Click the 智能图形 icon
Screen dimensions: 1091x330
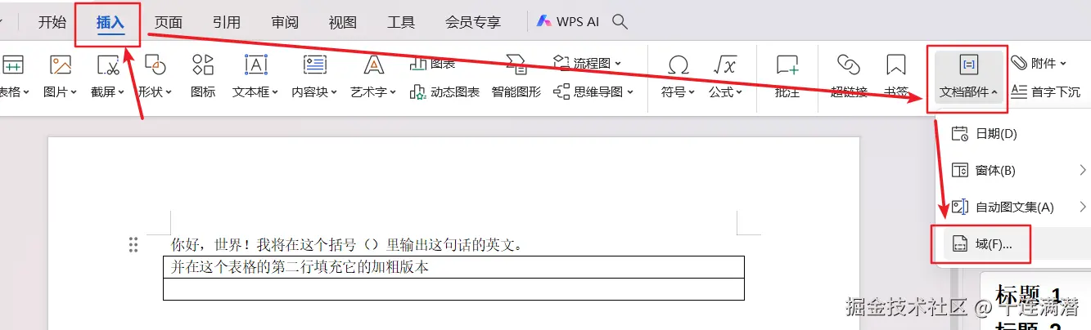click(516, 65)
